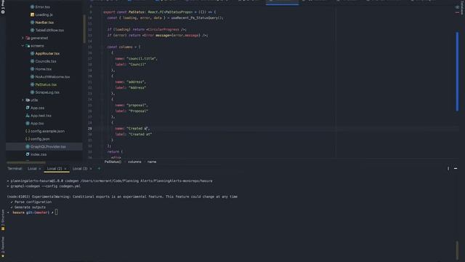Switch to the Local (2) terminal tab
The width and height of the screenshot is (465, 262).
click(x=54, y=168)
